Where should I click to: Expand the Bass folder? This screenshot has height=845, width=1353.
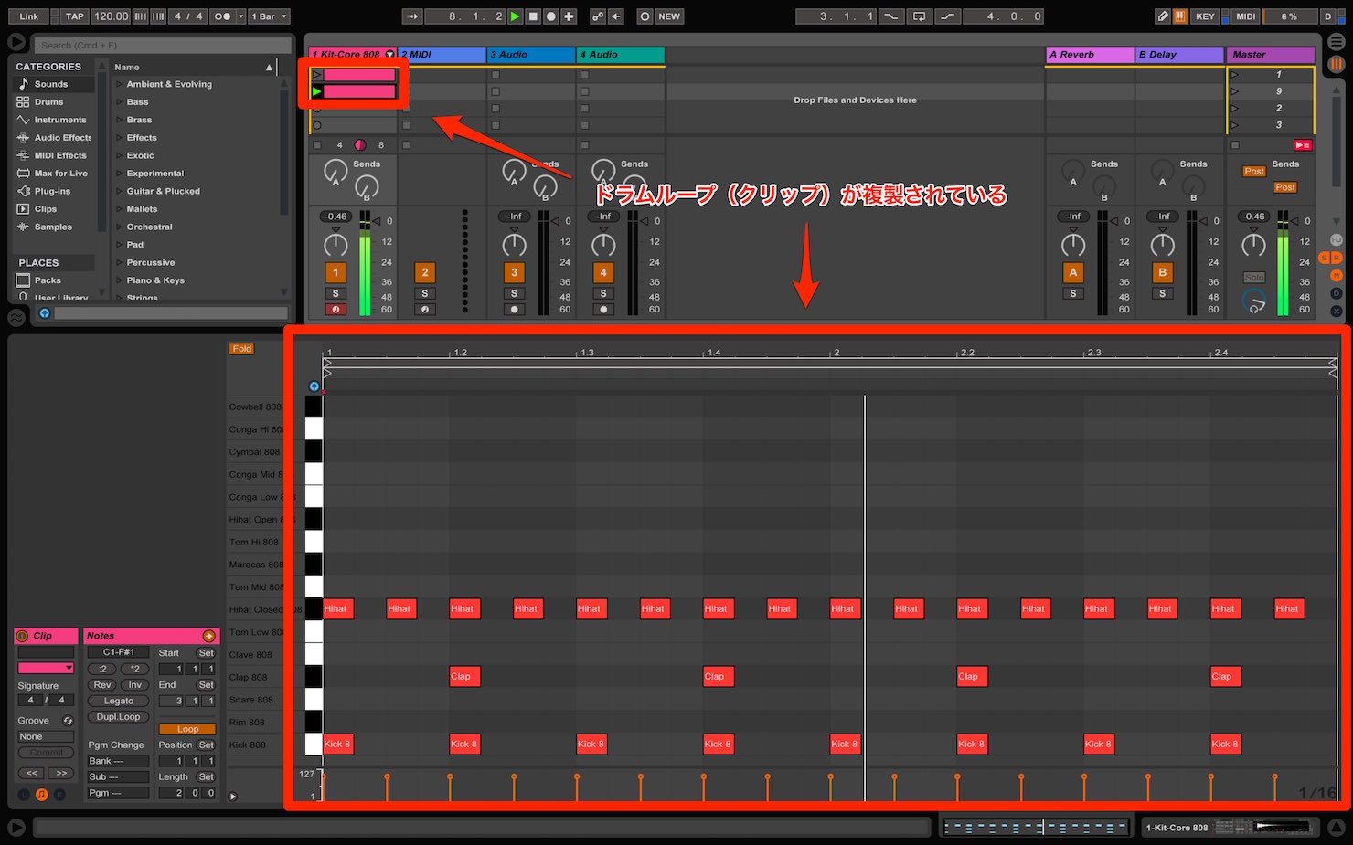(119, 102)
